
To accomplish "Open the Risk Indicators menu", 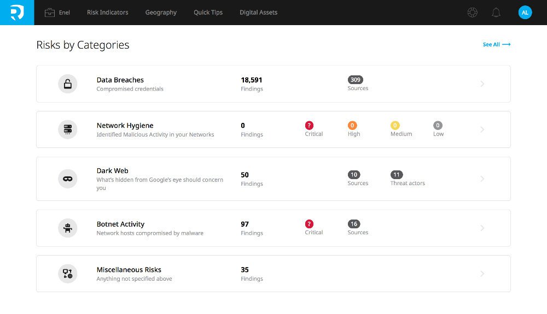I will point(107,13).
